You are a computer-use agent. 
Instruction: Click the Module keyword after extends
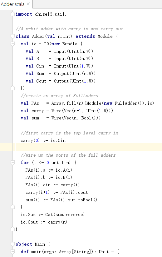[x=105, y=36]
